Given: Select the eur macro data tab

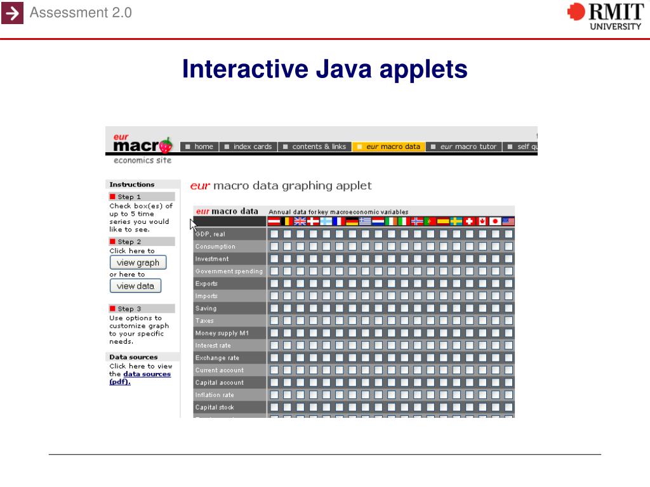Looking at the screenshot, I should pyautogui.click(x=388, y=146).
